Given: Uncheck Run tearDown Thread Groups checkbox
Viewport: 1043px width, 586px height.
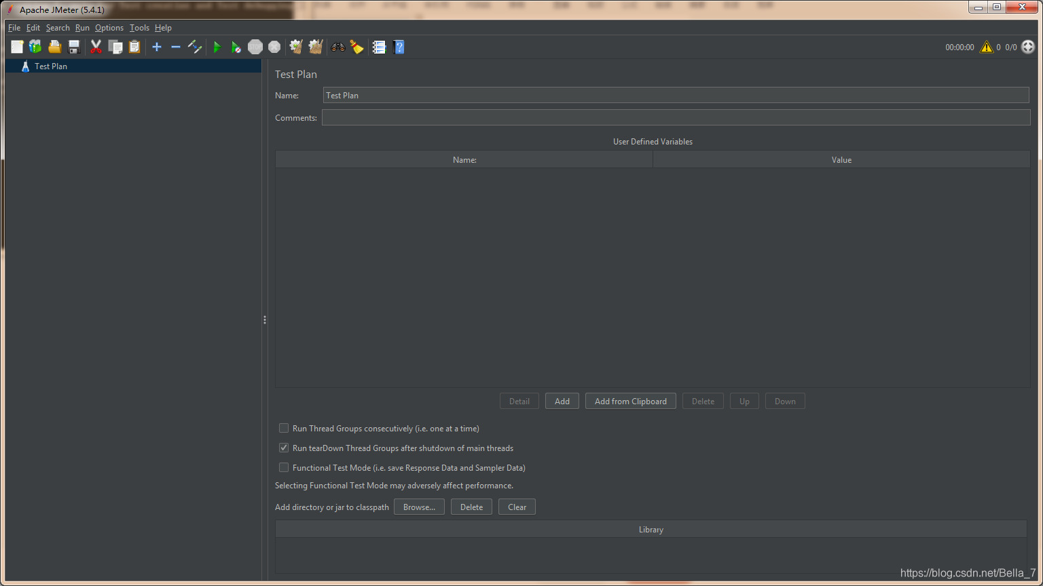Looking at the screenshot, I should [x=284, y=448].
